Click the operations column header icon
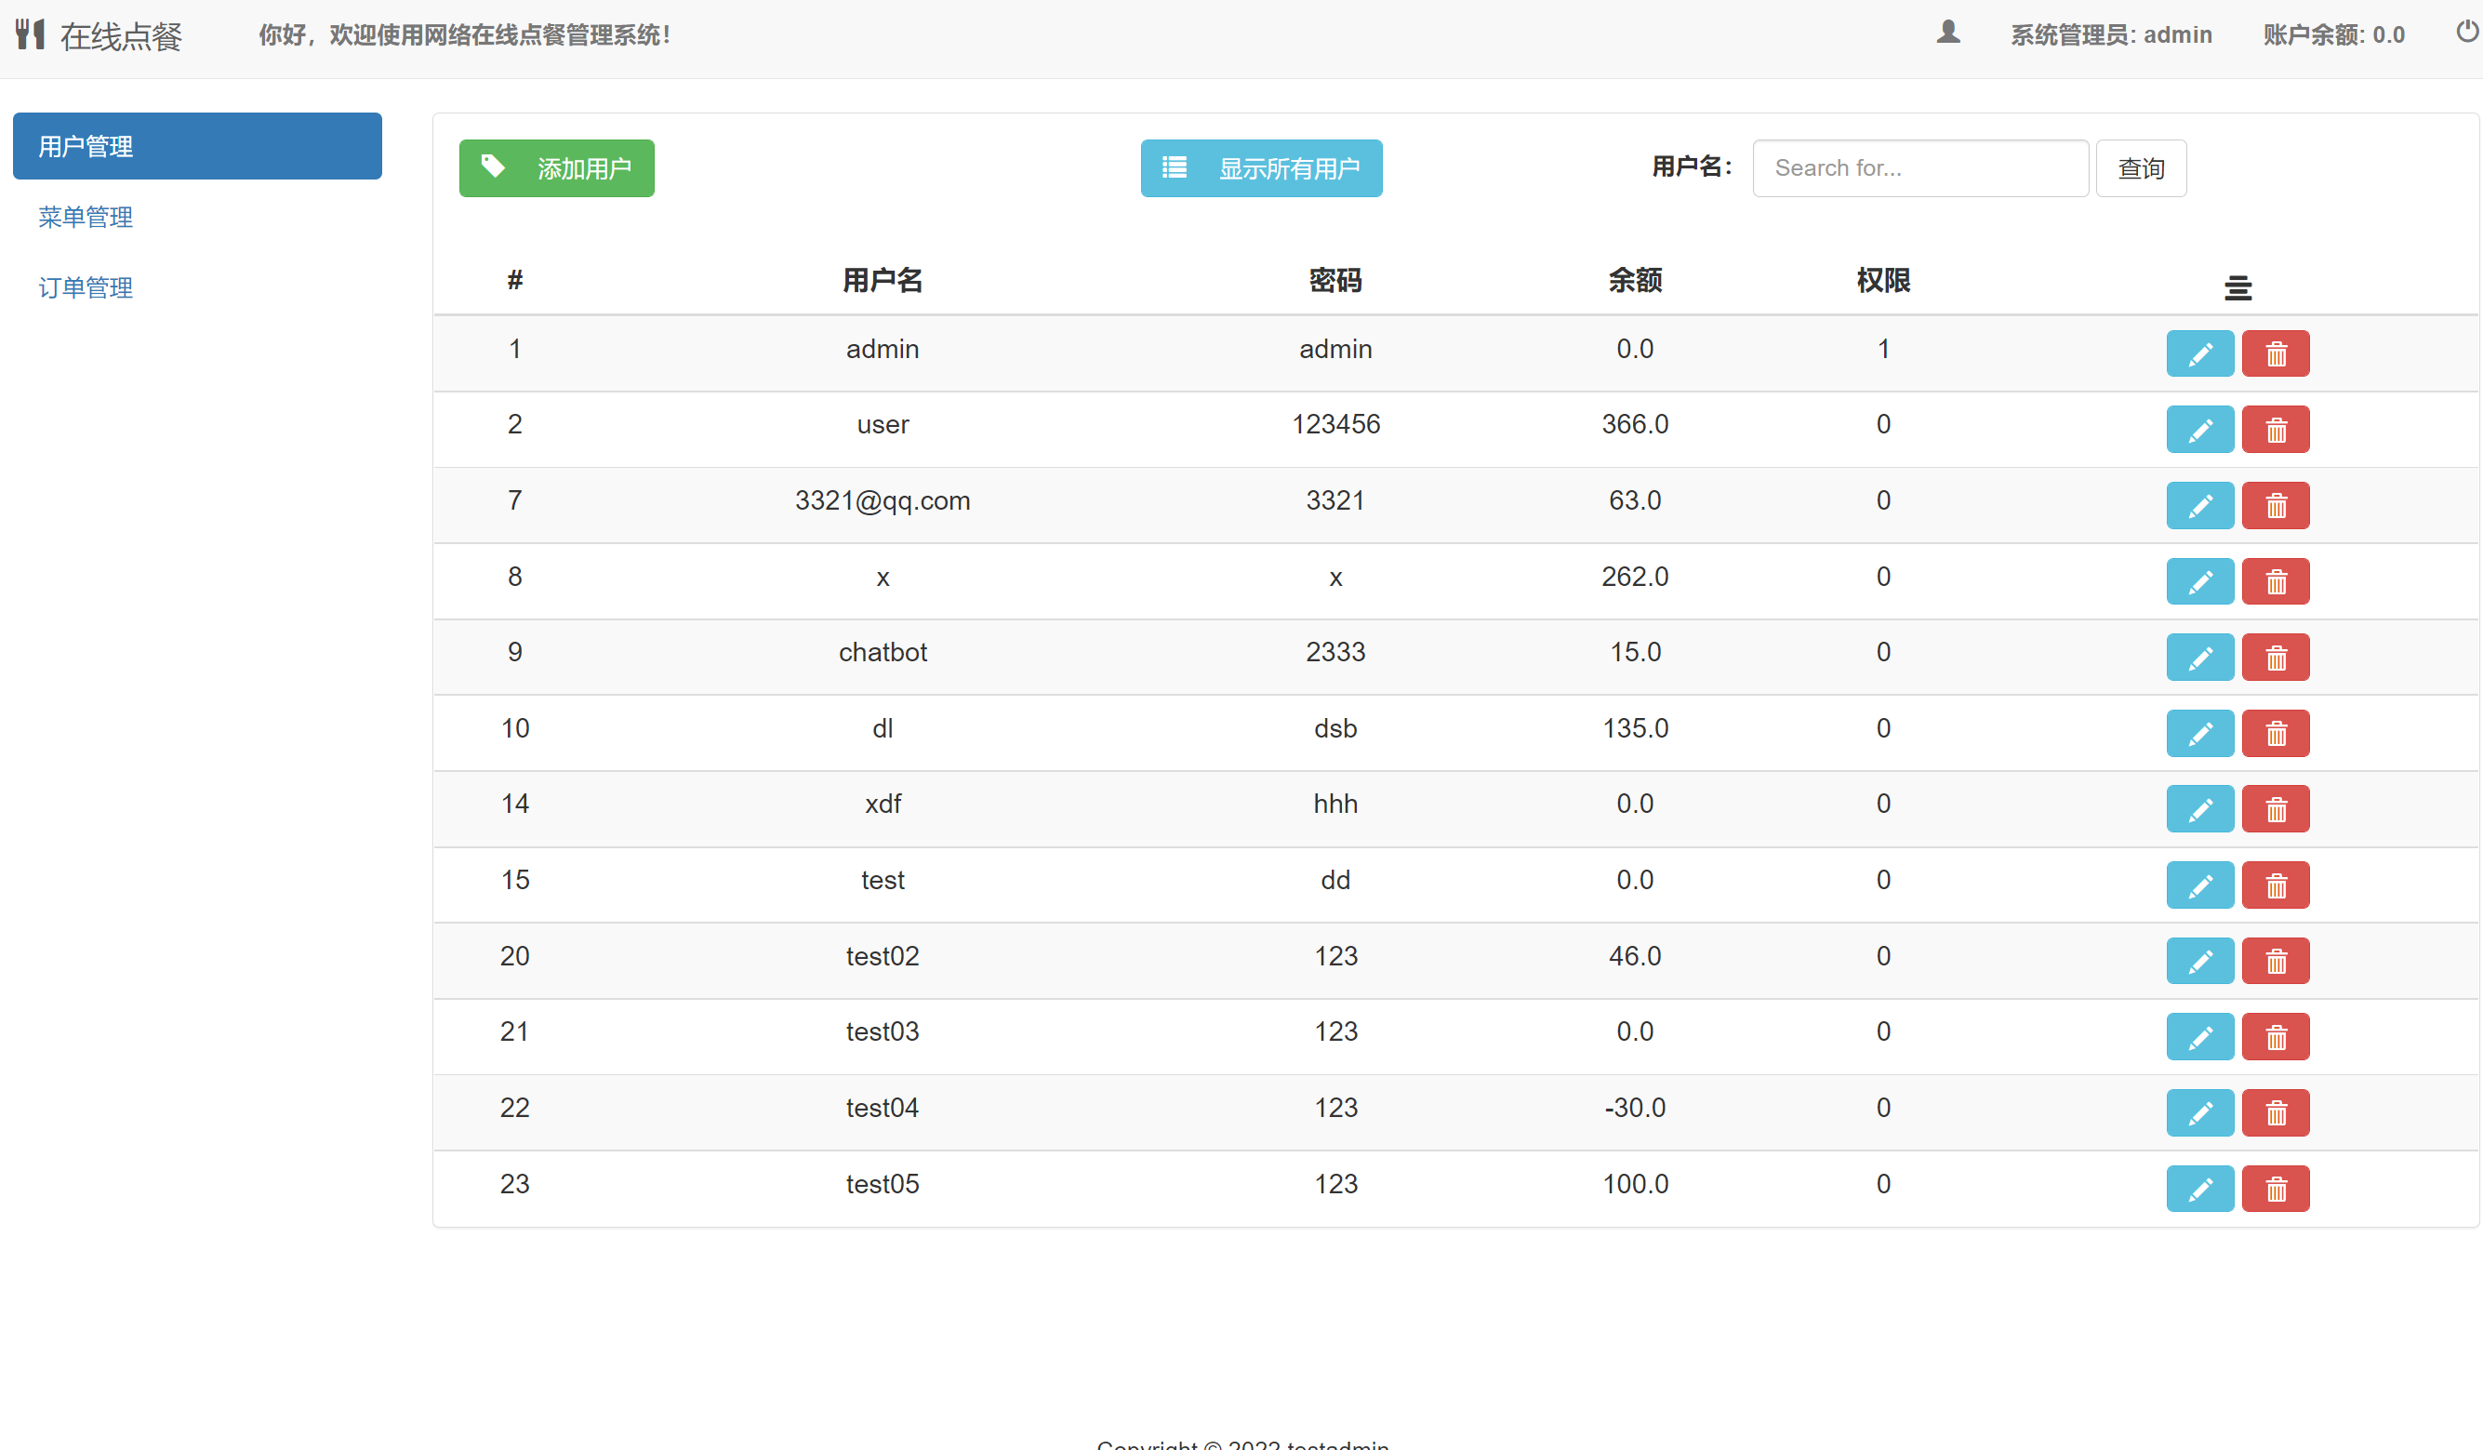The height and width of the screenshot is (1450, 2483). pos(2237,287)
